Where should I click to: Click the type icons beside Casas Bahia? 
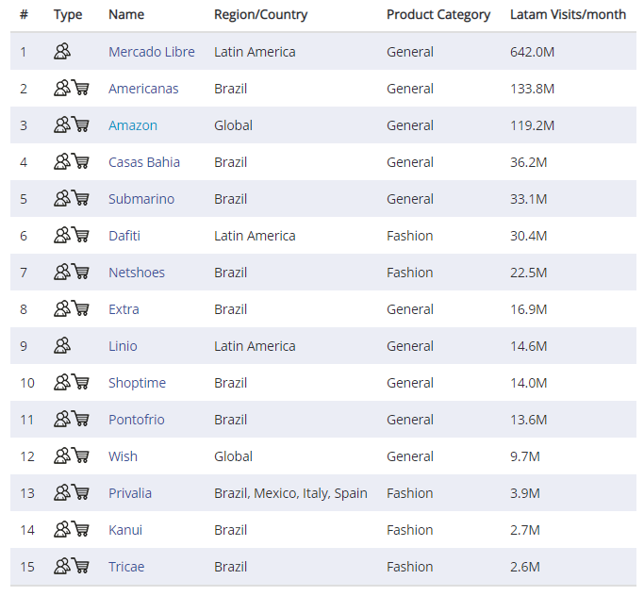(72, 162)
